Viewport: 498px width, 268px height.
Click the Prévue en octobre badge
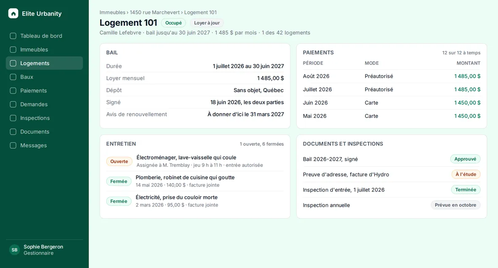pos(455,205)
